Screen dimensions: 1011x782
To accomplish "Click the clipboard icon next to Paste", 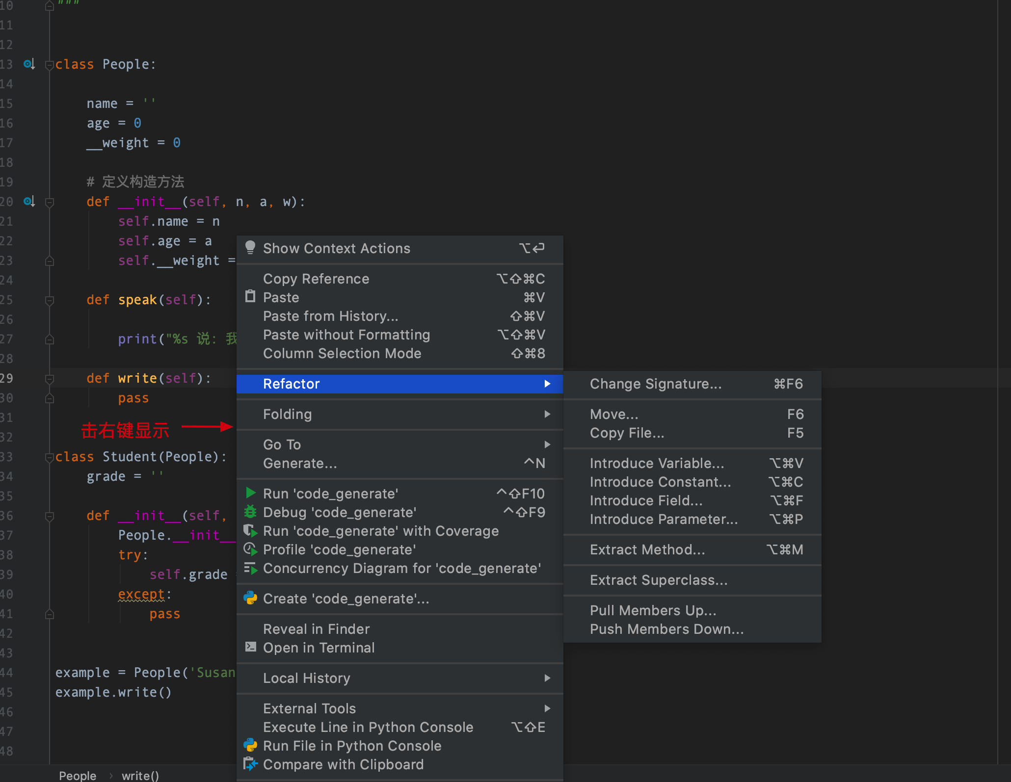I will point(250,296).
